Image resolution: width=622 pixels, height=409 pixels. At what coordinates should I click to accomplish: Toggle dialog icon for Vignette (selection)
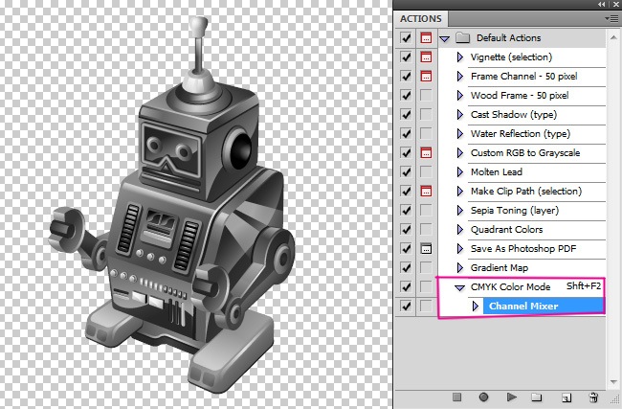(x=426, y=57)
